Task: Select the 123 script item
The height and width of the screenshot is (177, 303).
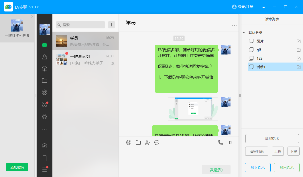Action: pos(259,59)
